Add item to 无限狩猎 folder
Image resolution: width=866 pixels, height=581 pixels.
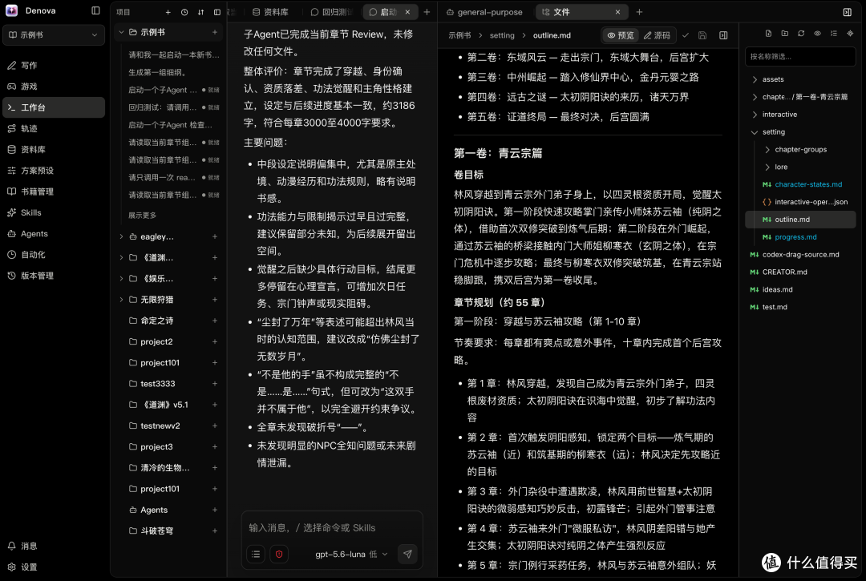(x=215, y=300)
